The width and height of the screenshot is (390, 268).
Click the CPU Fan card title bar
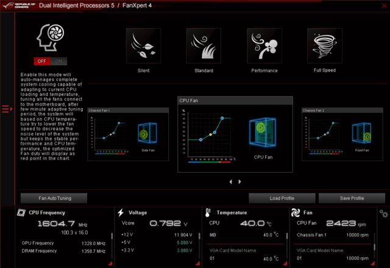[x=235, y=101]
